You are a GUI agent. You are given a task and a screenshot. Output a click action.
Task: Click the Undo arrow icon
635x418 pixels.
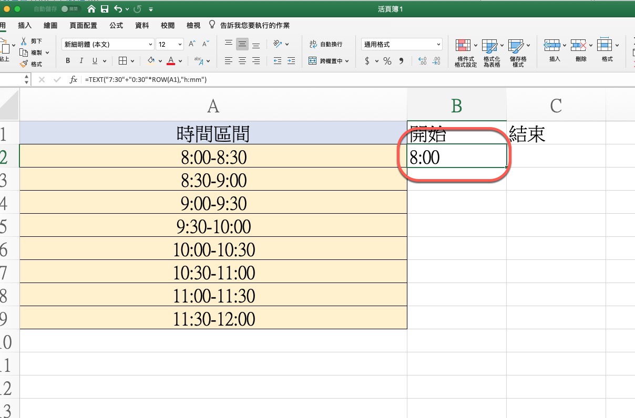(x=118, y=9)
